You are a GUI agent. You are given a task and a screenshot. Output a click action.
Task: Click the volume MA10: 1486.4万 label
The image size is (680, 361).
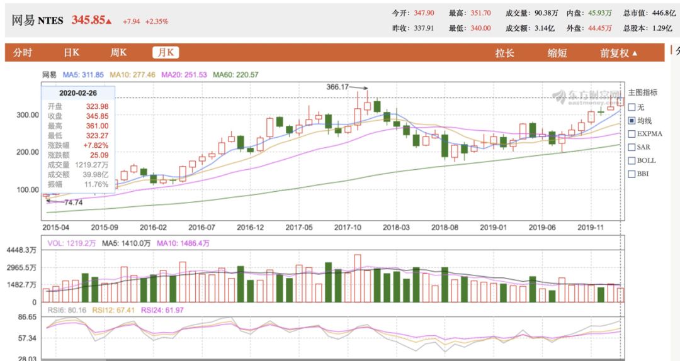point(183,243)
